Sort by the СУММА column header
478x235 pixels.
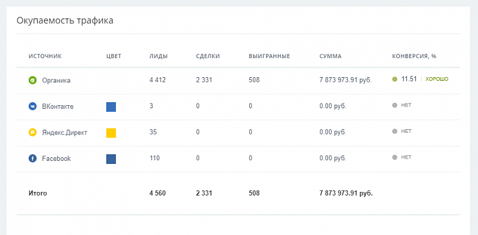[x=330, y=56]
